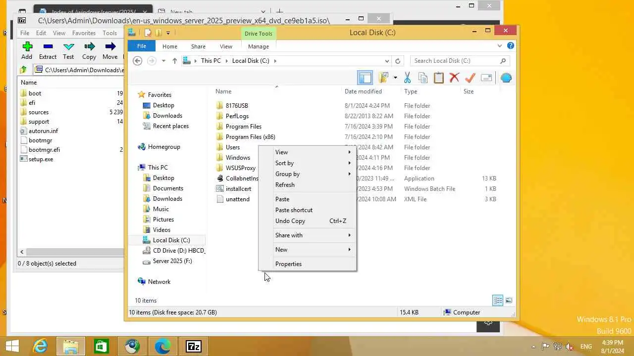Screen dimensions: 634x356
Task: Open the folder options toolbar icon
Action: (x=383, y=78)
